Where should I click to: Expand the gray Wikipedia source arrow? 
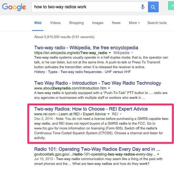(132, 53)
